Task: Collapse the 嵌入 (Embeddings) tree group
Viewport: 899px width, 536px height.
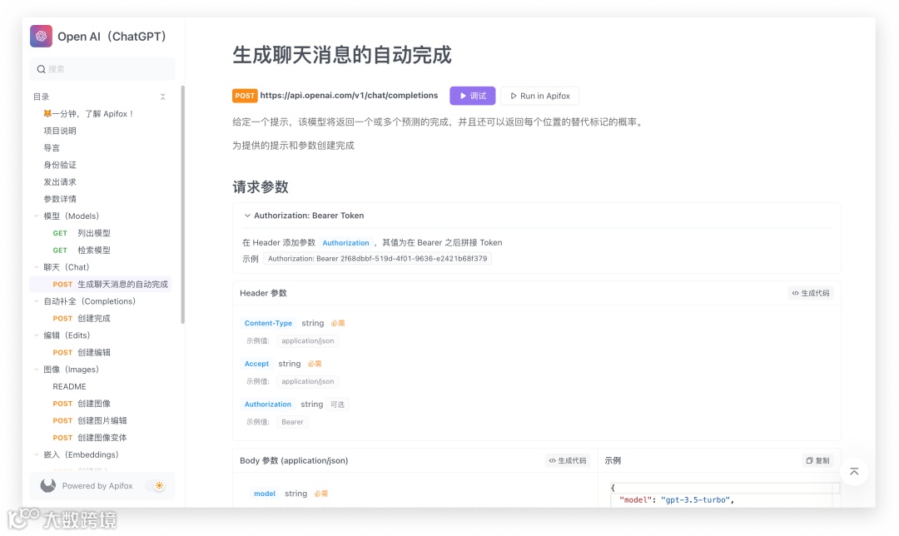Action: pos(37,454)
